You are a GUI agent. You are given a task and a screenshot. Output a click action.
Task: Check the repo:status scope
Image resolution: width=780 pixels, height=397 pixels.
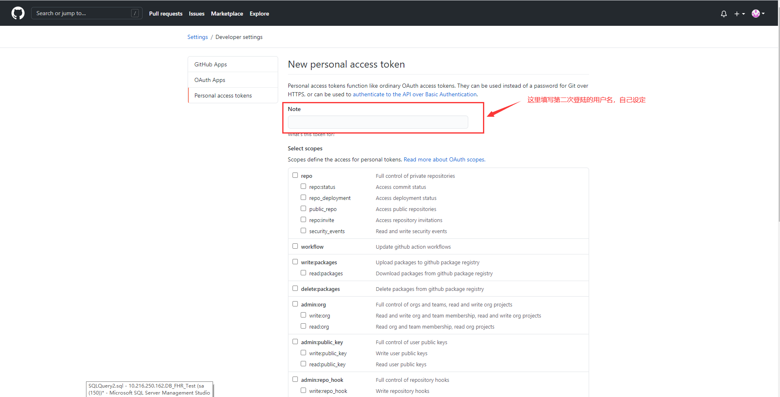[303, 186]
